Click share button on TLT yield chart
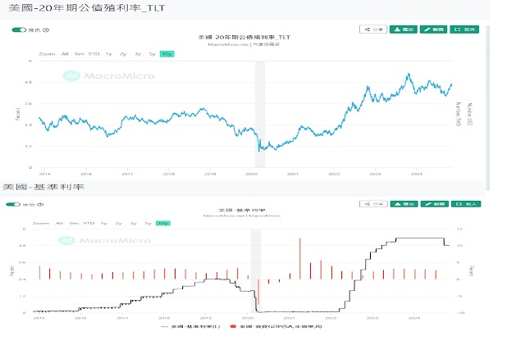 tap(373, 29)
